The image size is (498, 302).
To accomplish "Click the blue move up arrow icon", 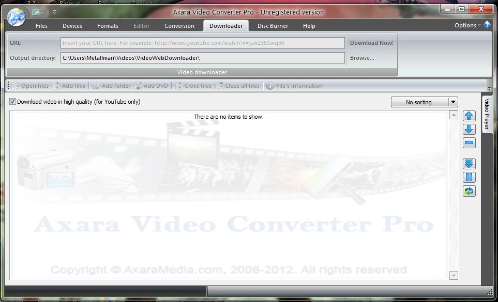I will 469,116.
